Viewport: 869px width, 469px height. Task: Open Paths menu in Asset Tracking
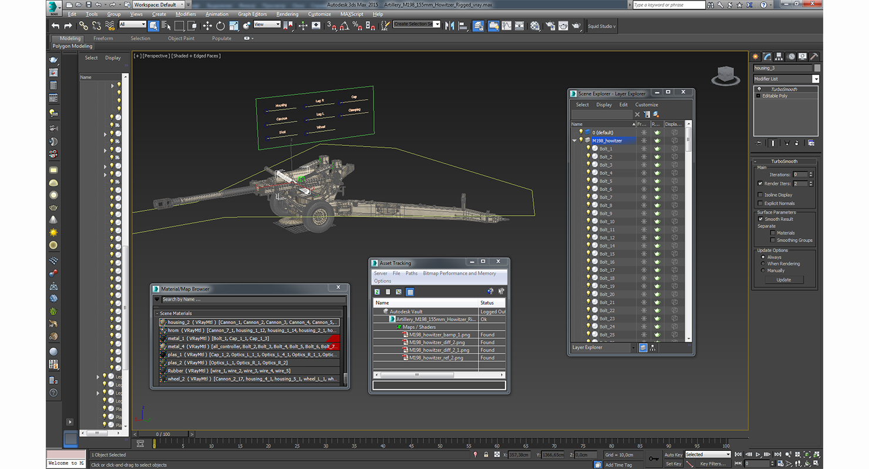(412, 273)
